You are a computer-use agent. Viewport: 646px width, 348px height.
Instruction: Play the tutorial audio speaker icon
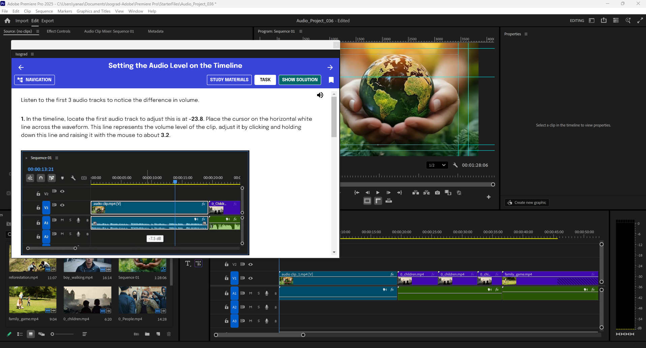(x=320, y=95)
